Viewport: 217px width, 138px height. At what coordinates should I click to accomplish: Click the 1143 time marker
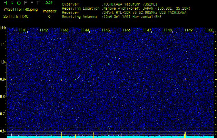tap(64, 30)
